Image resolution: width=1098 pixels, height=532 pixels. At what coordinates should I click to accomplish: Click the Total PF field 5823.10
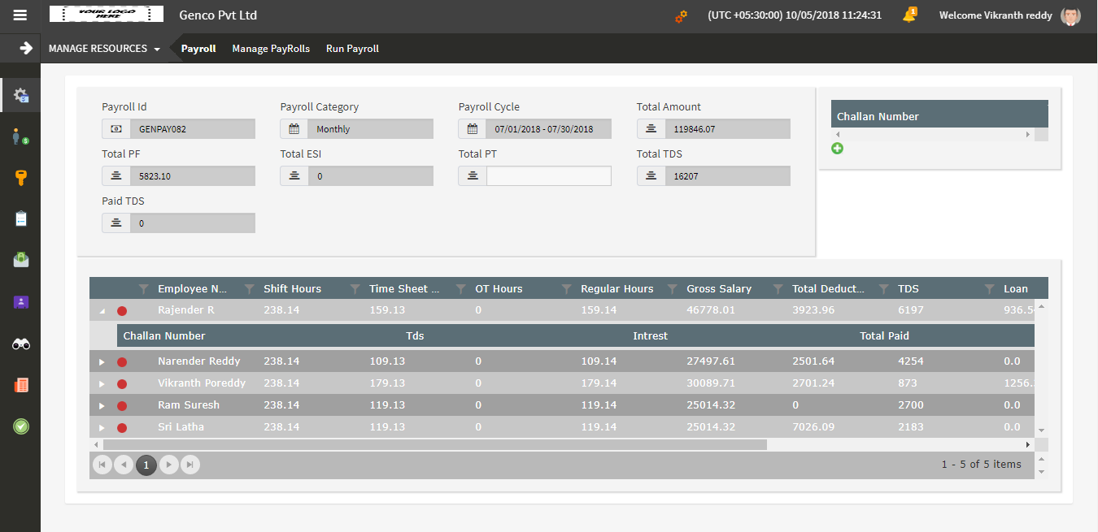point(193,176)
